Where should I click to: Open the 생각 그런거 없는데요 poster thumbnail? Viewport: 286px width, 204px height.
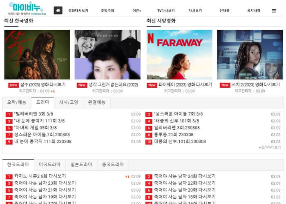(107, 55)
